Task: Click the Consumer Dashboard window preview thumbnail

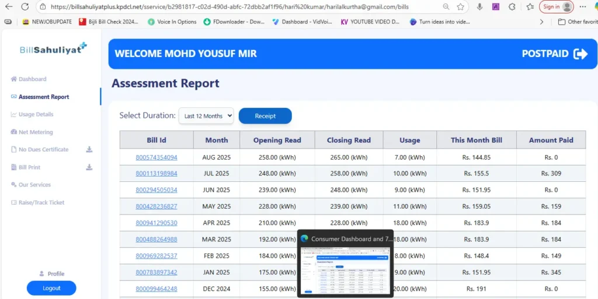Action: click(345, 270)
